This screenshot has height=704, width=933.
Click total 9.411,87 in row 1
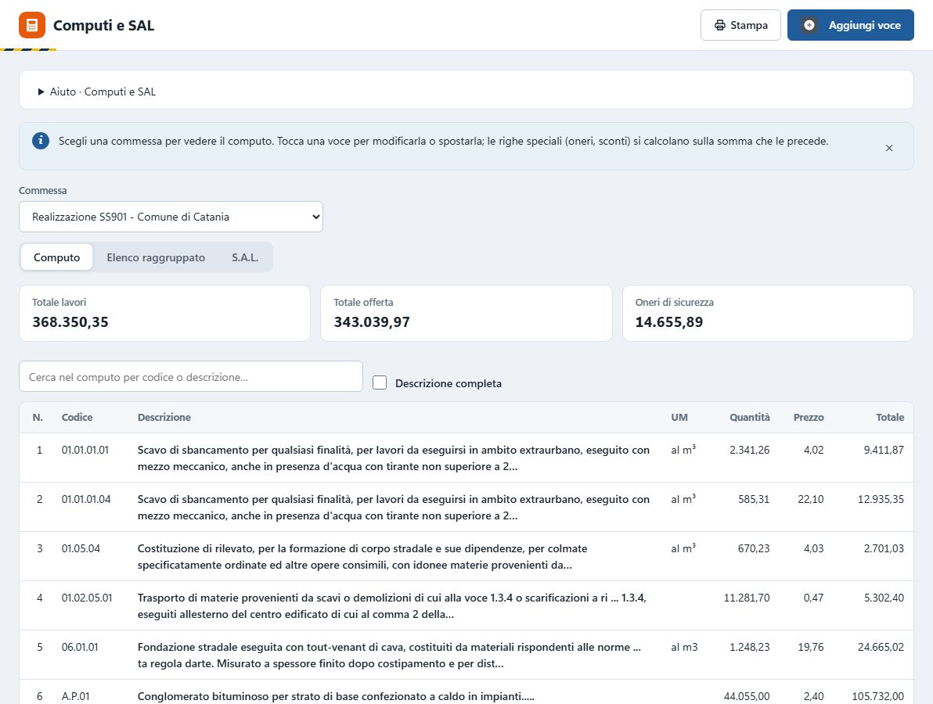[x=884, y=450]
